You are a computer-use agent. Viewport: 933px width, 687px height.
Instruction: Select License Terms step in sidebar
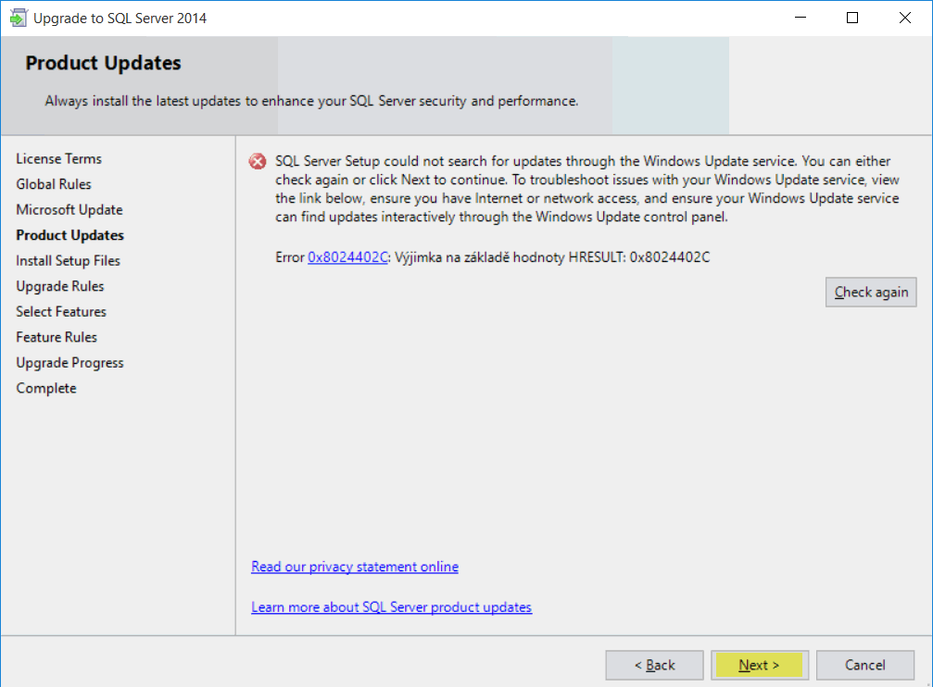click(59, 159)
